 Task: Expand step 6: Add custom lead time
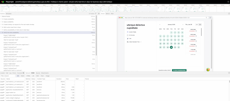click(x=1, y=27)
